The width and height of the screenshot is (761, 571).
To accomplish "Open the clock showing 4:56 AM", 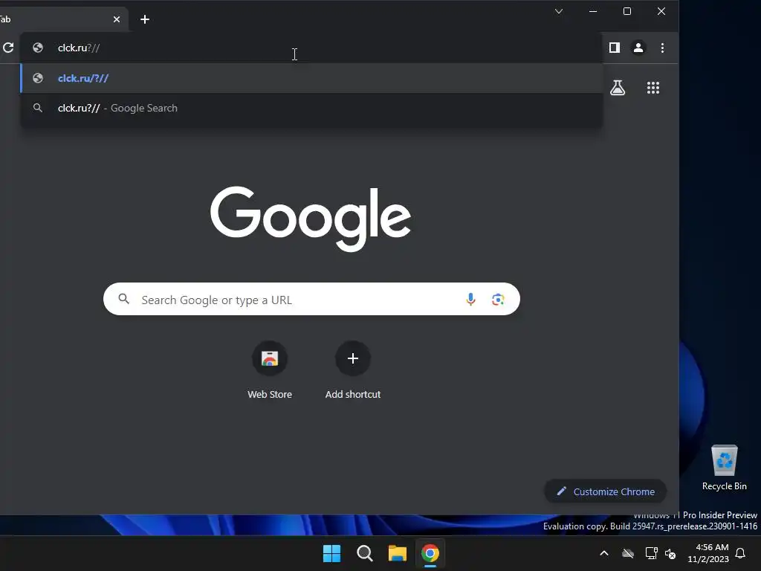I will point(708,553).
